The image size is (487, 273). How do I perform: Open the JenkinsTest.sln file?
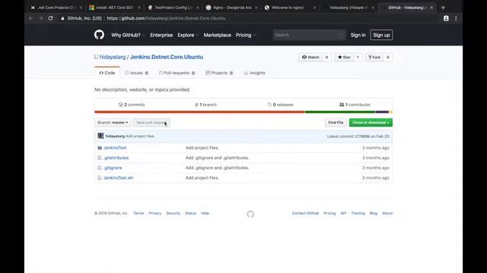pos(119,177)
